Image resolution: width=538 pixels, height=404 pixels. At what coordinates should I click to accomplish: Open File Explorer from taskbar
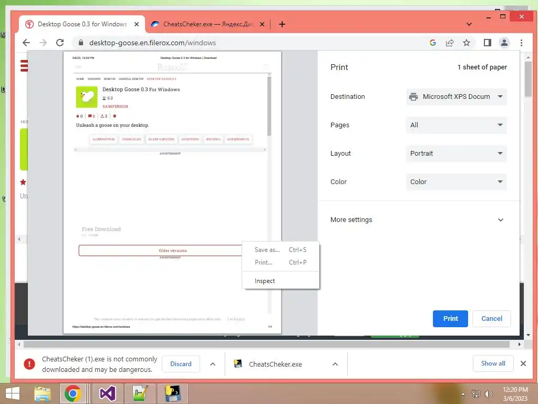43,393
